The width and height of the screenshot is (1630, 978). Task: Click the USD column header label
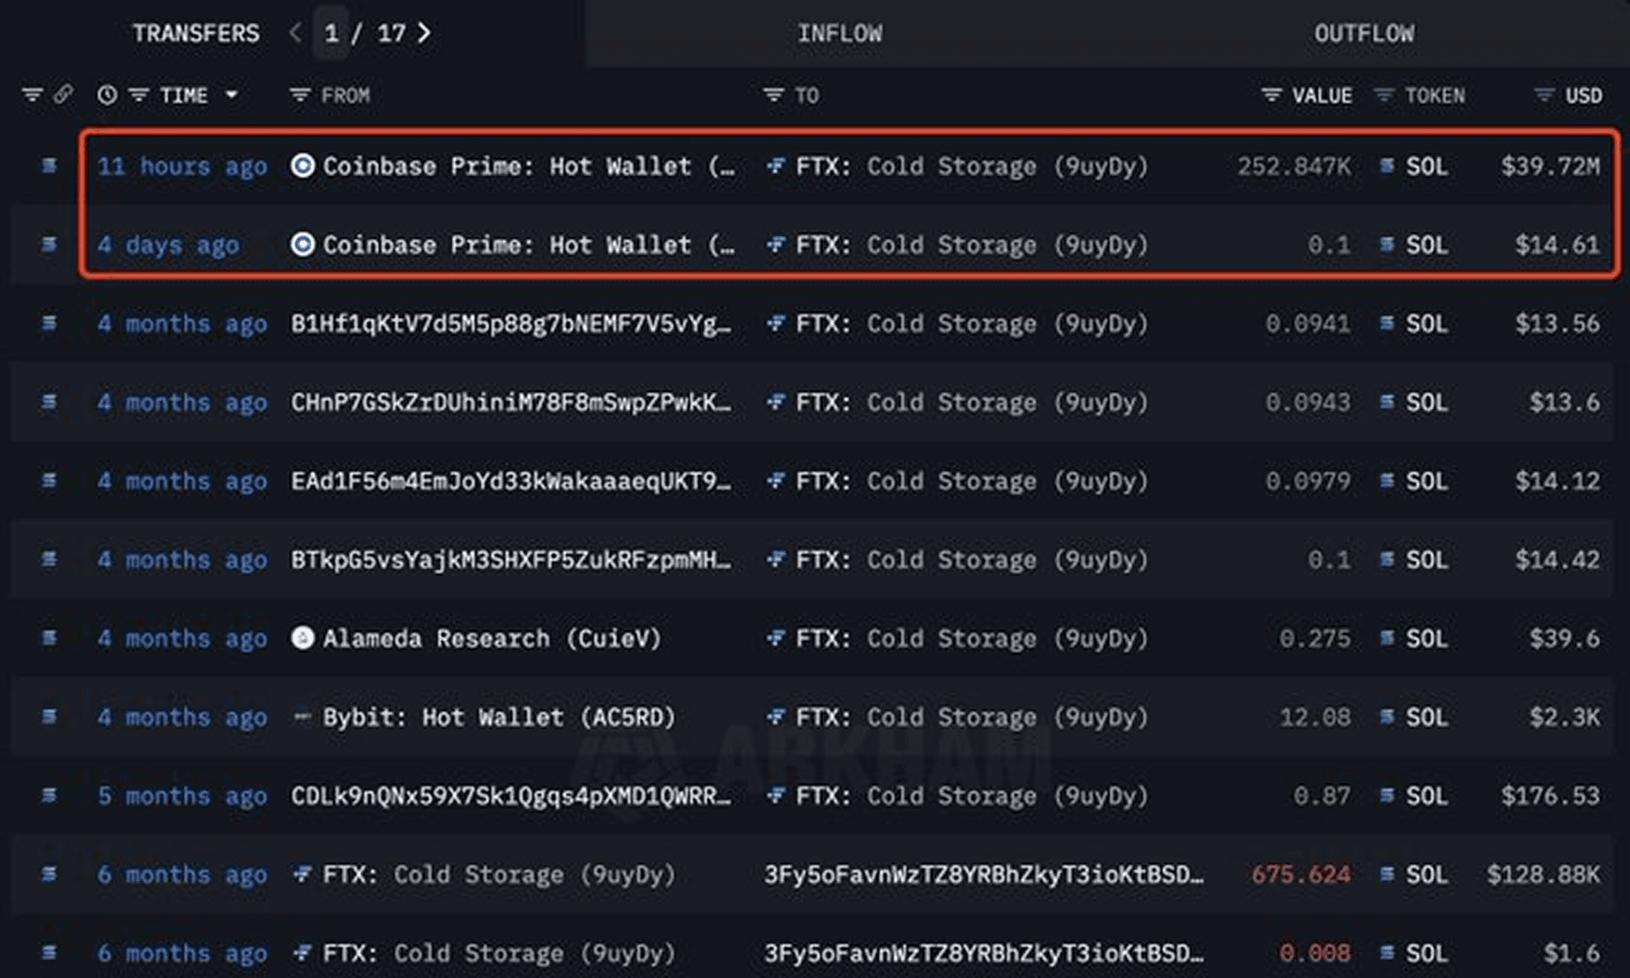1584,95
